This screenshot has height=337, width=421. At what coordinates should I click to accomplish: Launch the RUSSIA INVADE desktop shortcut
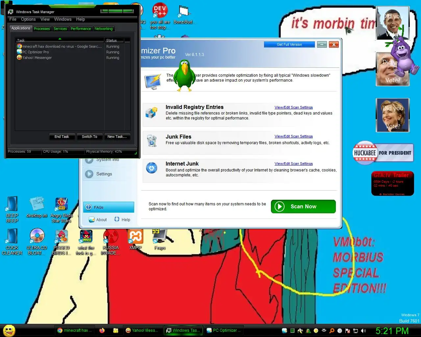tap(111, 242)
